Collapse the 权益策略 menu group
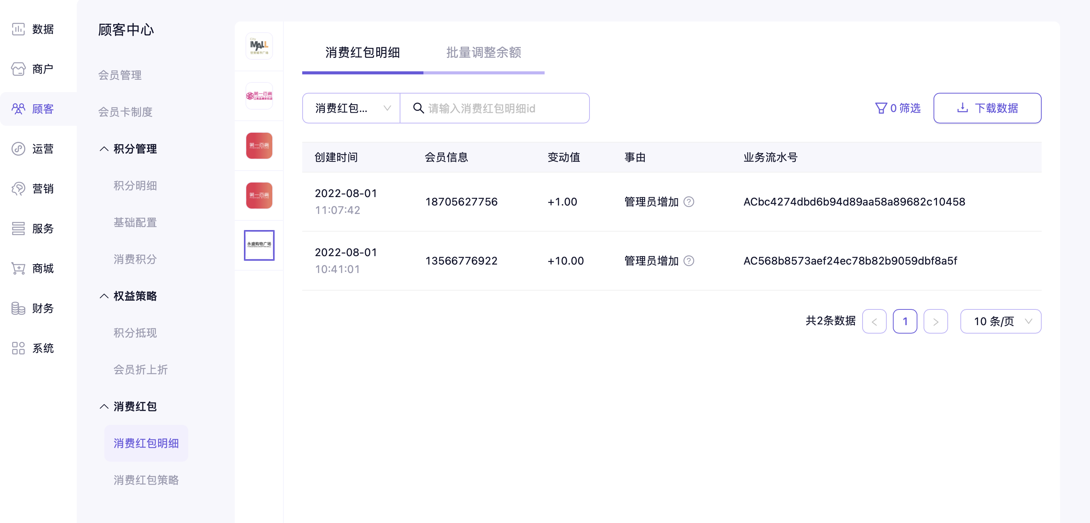Viewport: 1090px width, 523px height. pos(104,296)
